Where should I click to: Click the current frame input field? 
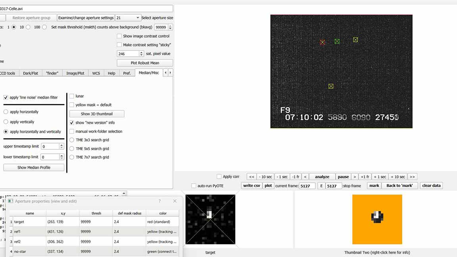pos(307,186)
